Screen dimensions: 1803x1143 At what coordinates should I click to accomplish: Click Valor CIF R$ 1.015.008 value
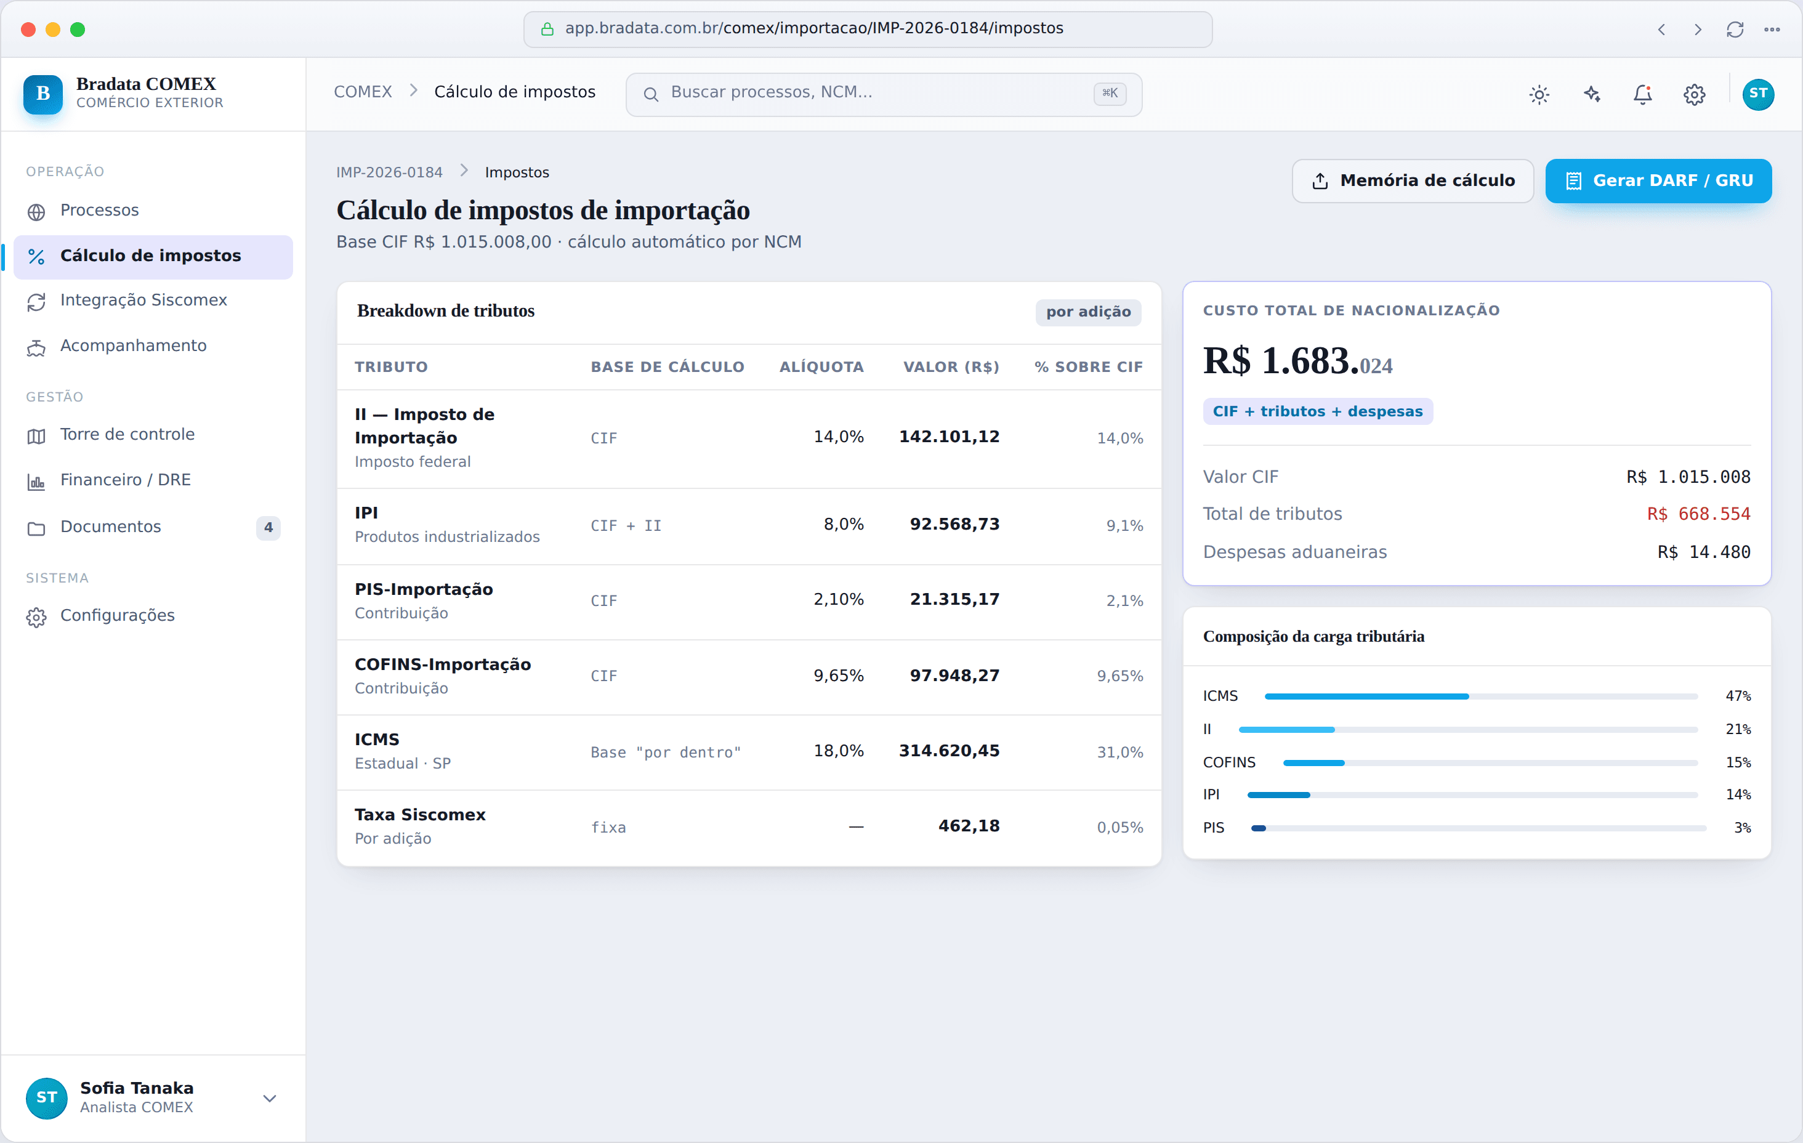click(x=1688, y=477)
